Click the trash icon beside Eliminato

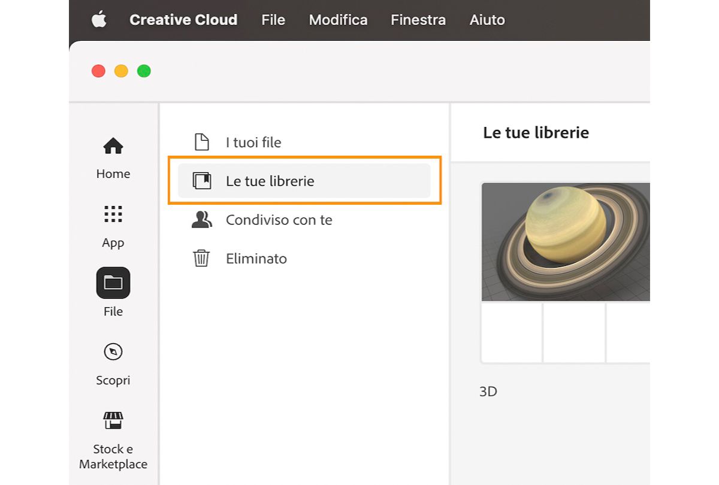(x=201, y=259)
